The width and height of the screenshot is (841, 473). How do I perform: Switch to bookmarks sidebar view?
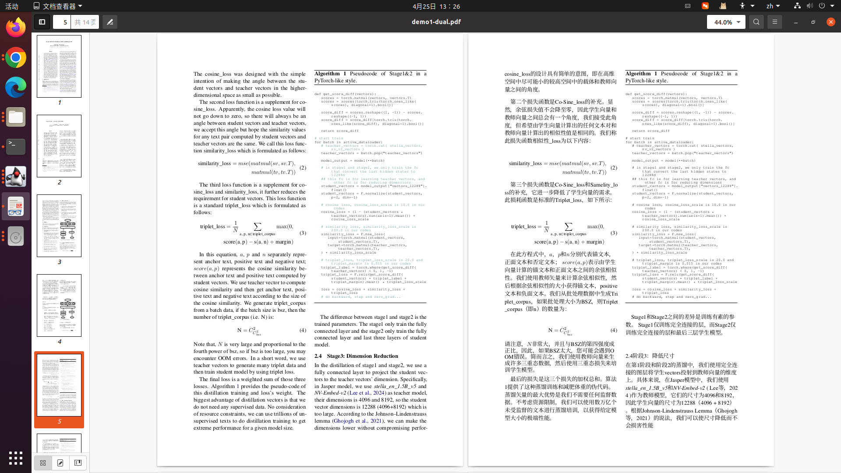pyautogui.click(x=78, y=463)
